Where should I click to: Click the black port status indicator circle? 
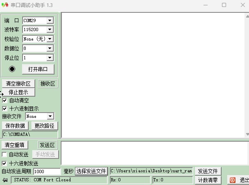12,69
